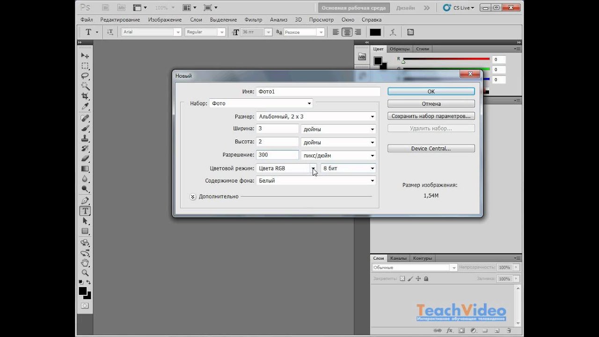Image resolution: width=599 pixels, height=337 pixels.
Task: Click Сохранить набор параметров button
Action: 431,116
